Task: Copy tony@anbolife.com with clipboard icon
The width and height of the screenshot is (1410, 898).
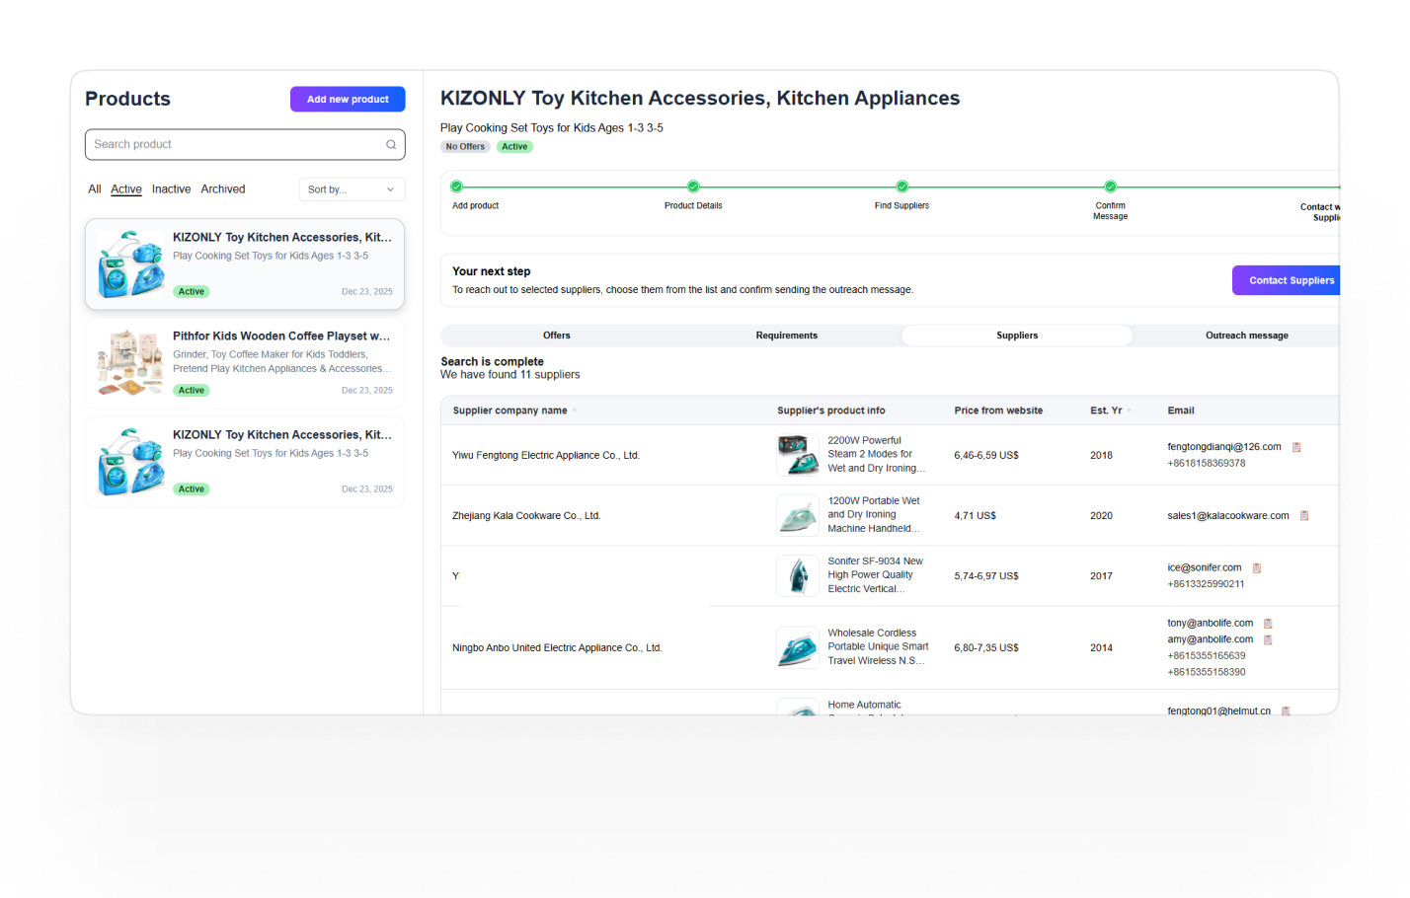Action: click(x=1268, y=624)
